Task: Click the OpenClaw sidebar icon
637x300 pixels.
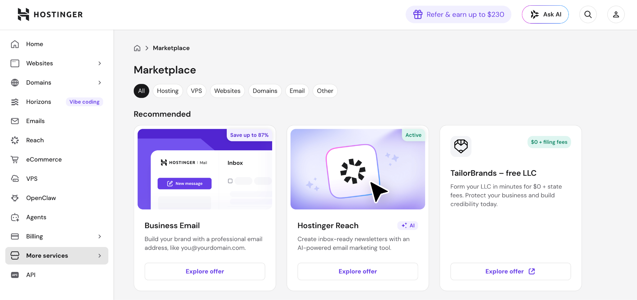Action: (x=15, y=198)
